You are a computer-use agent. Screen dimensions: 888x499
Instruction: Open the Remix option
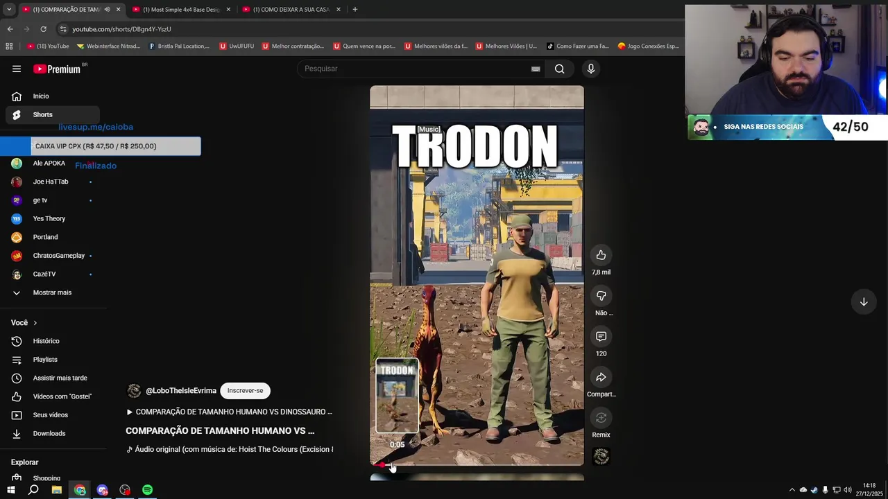coord(601,418)
